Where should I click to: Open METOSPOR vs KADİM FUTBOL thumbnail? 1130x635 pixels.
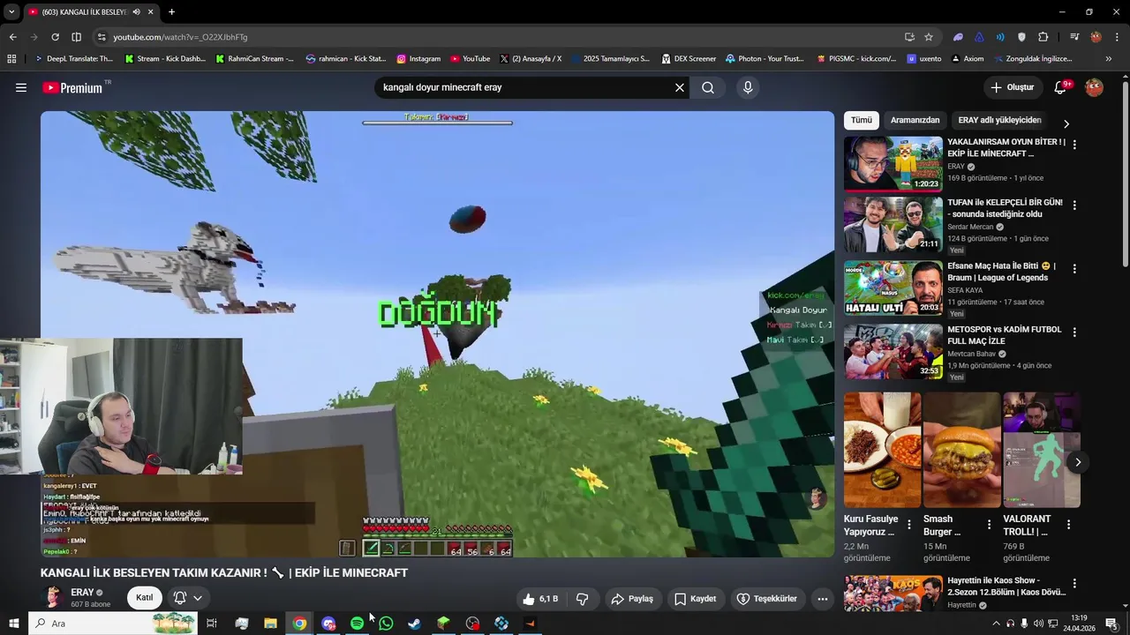[x=893, y=351]
